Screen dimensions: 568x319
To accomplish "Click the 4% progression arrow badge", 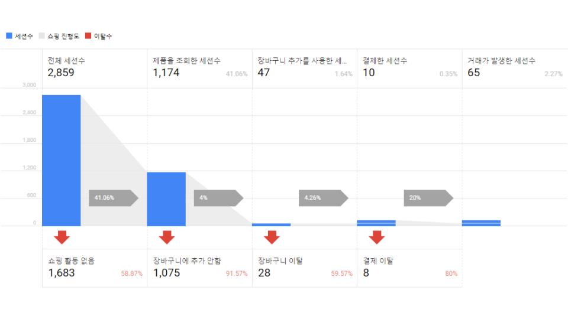I will [219, 198].
